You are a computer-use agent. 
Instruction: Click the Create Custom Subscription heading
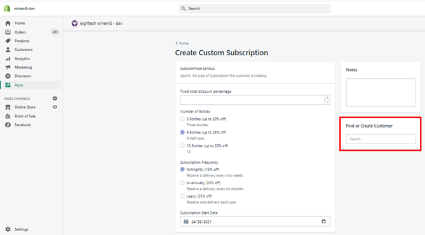click(x=222, y=53)
